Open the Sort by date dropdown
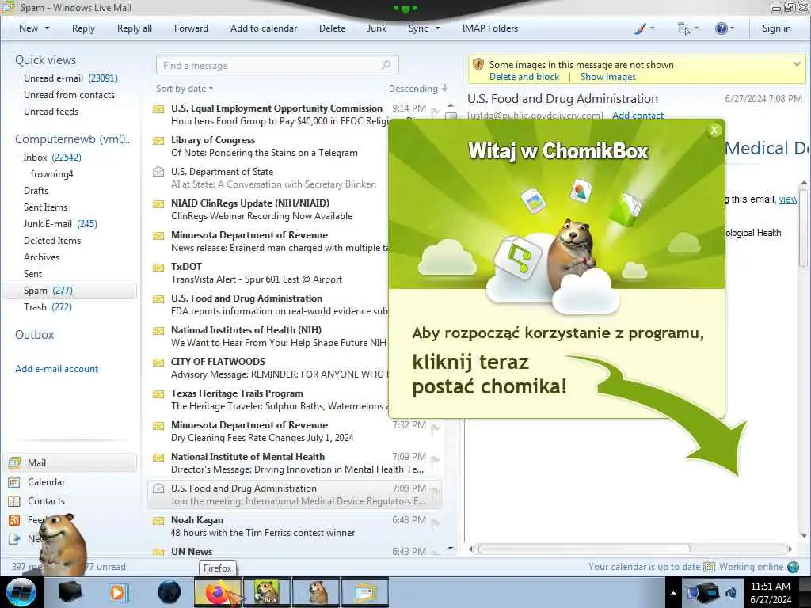Viewport: 811px width, 608px height. (184, 89)
